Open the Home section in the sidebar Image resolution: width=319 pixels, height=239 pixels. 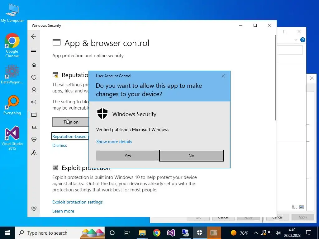pos(34,65)
